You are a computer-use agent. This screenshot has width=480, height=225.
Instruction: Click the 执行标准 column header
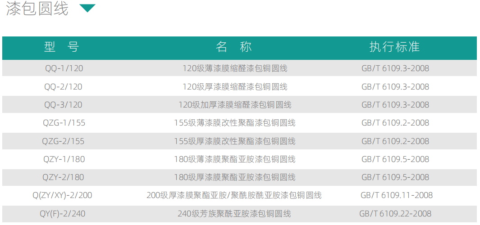pos(395,47)
